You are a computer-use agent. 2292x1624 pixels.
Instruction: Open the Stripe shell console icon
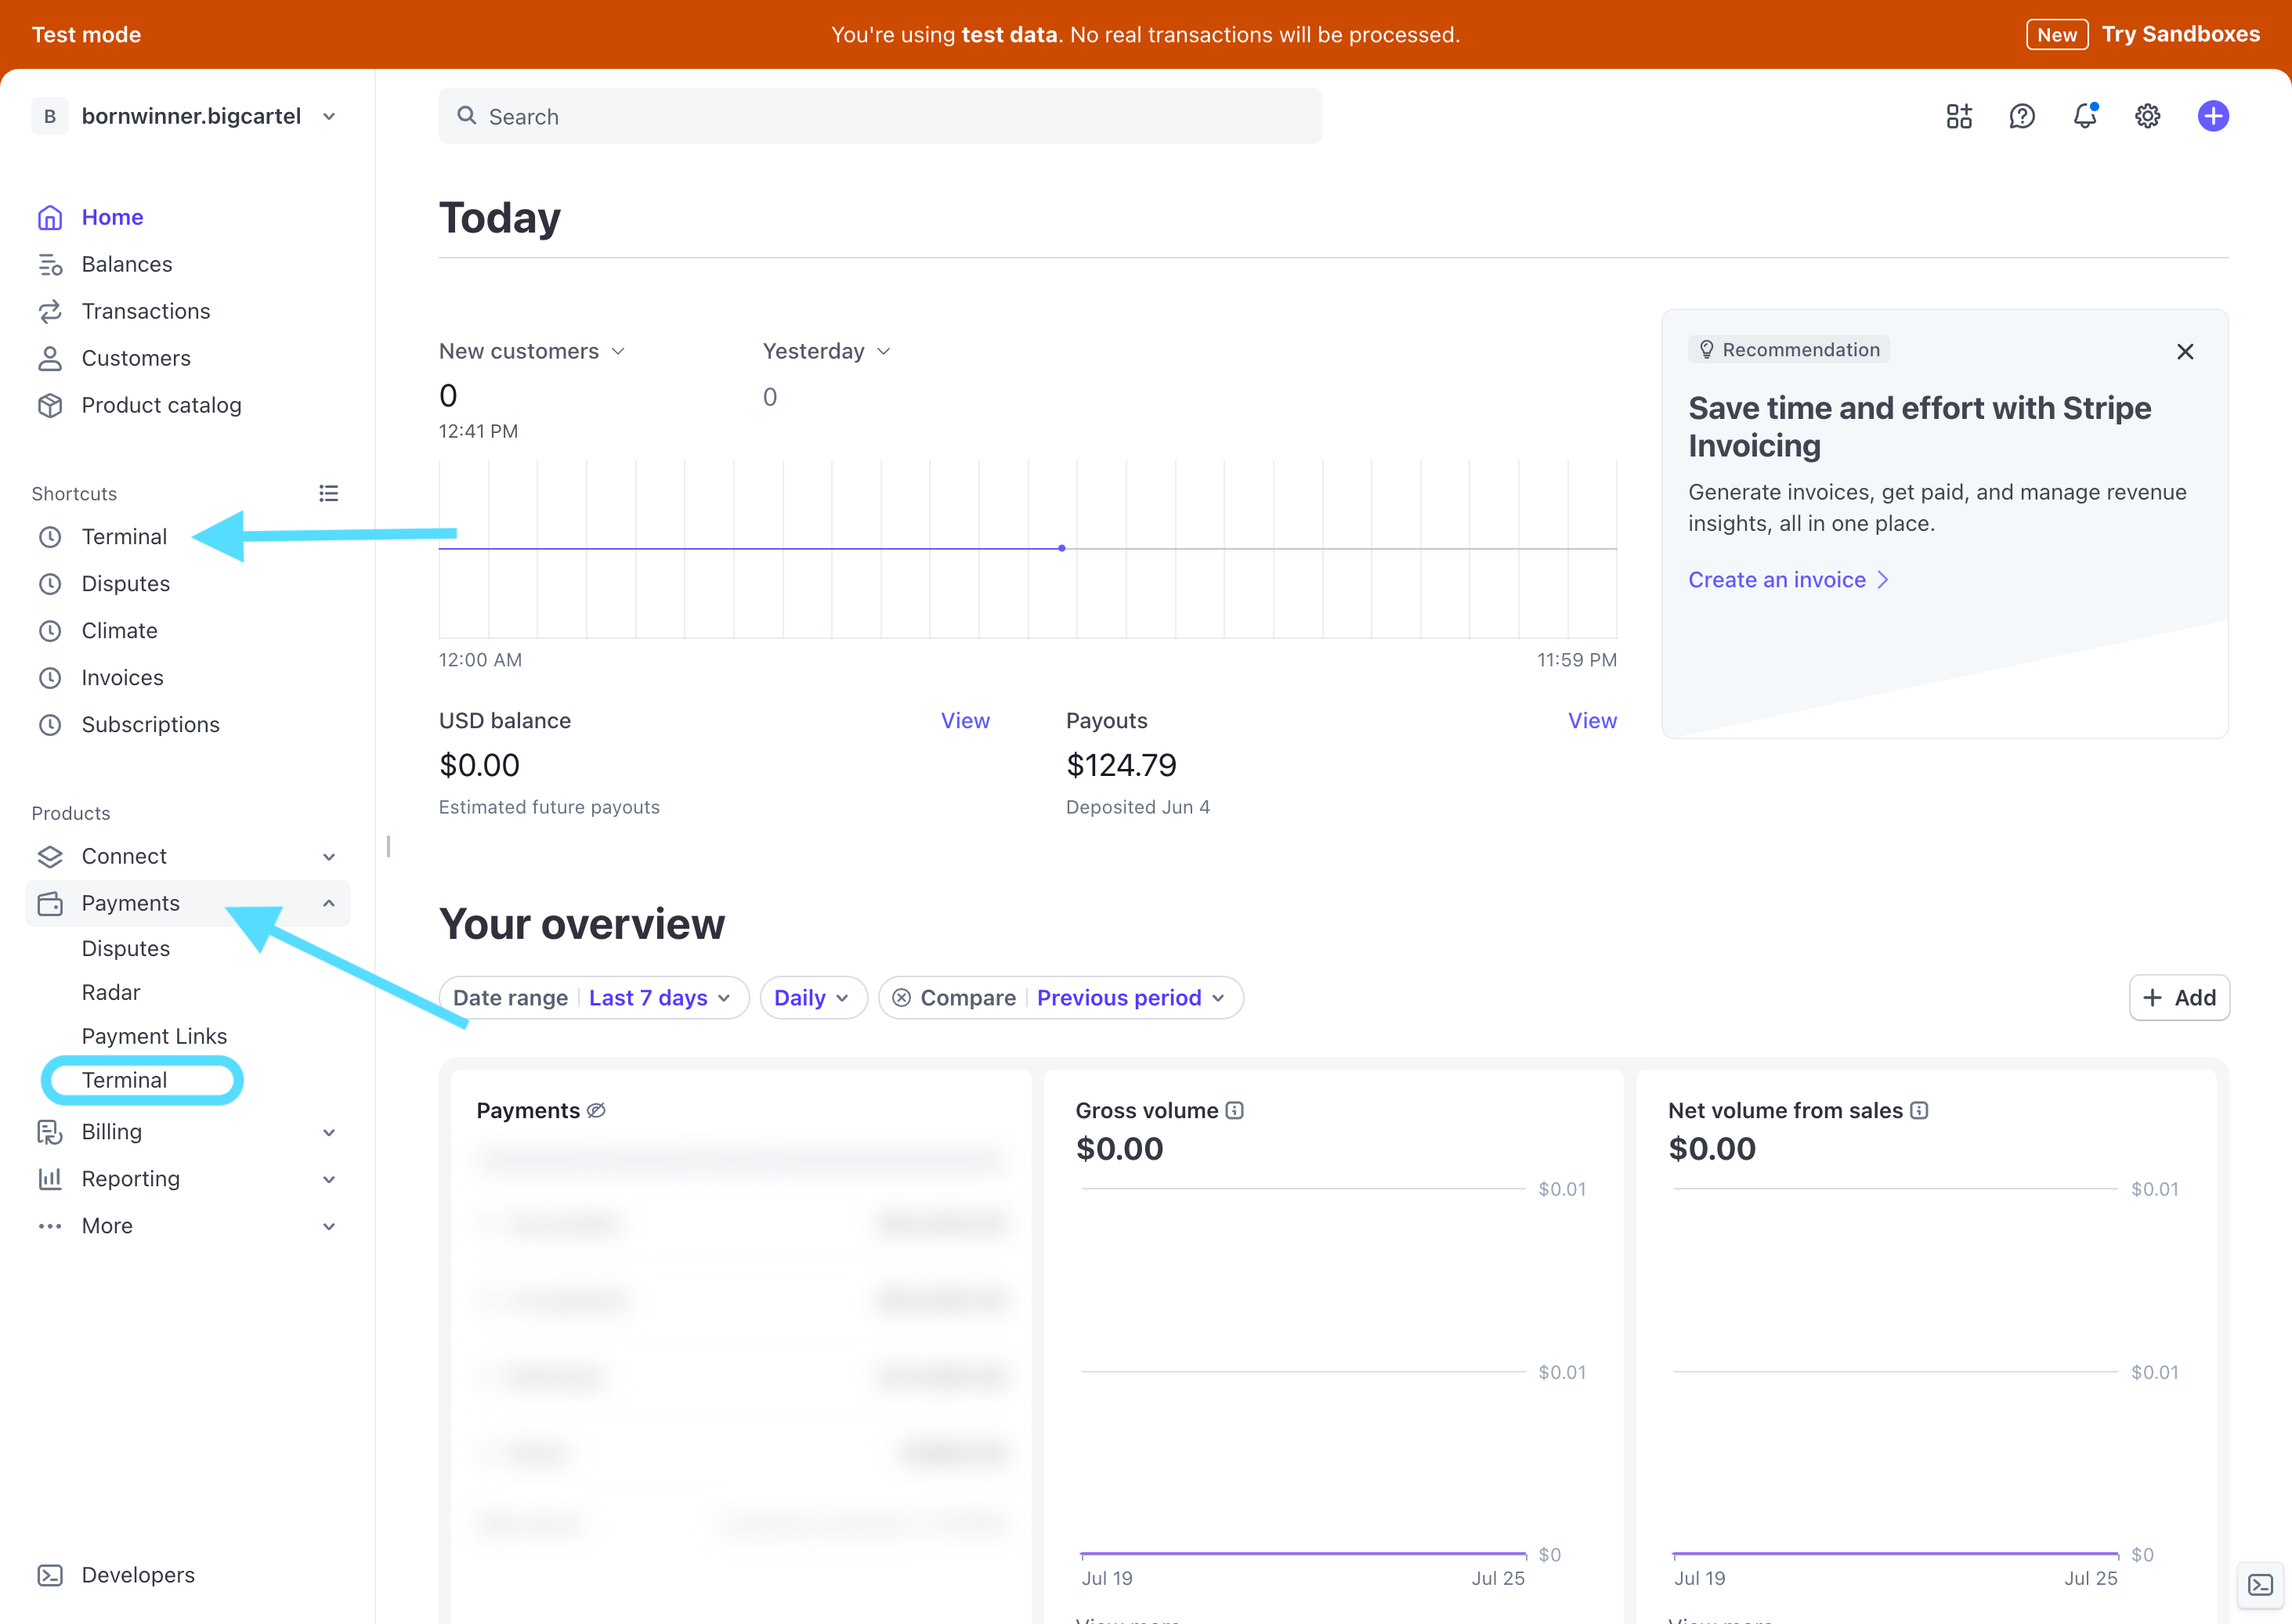(x=2259, y=1584)
